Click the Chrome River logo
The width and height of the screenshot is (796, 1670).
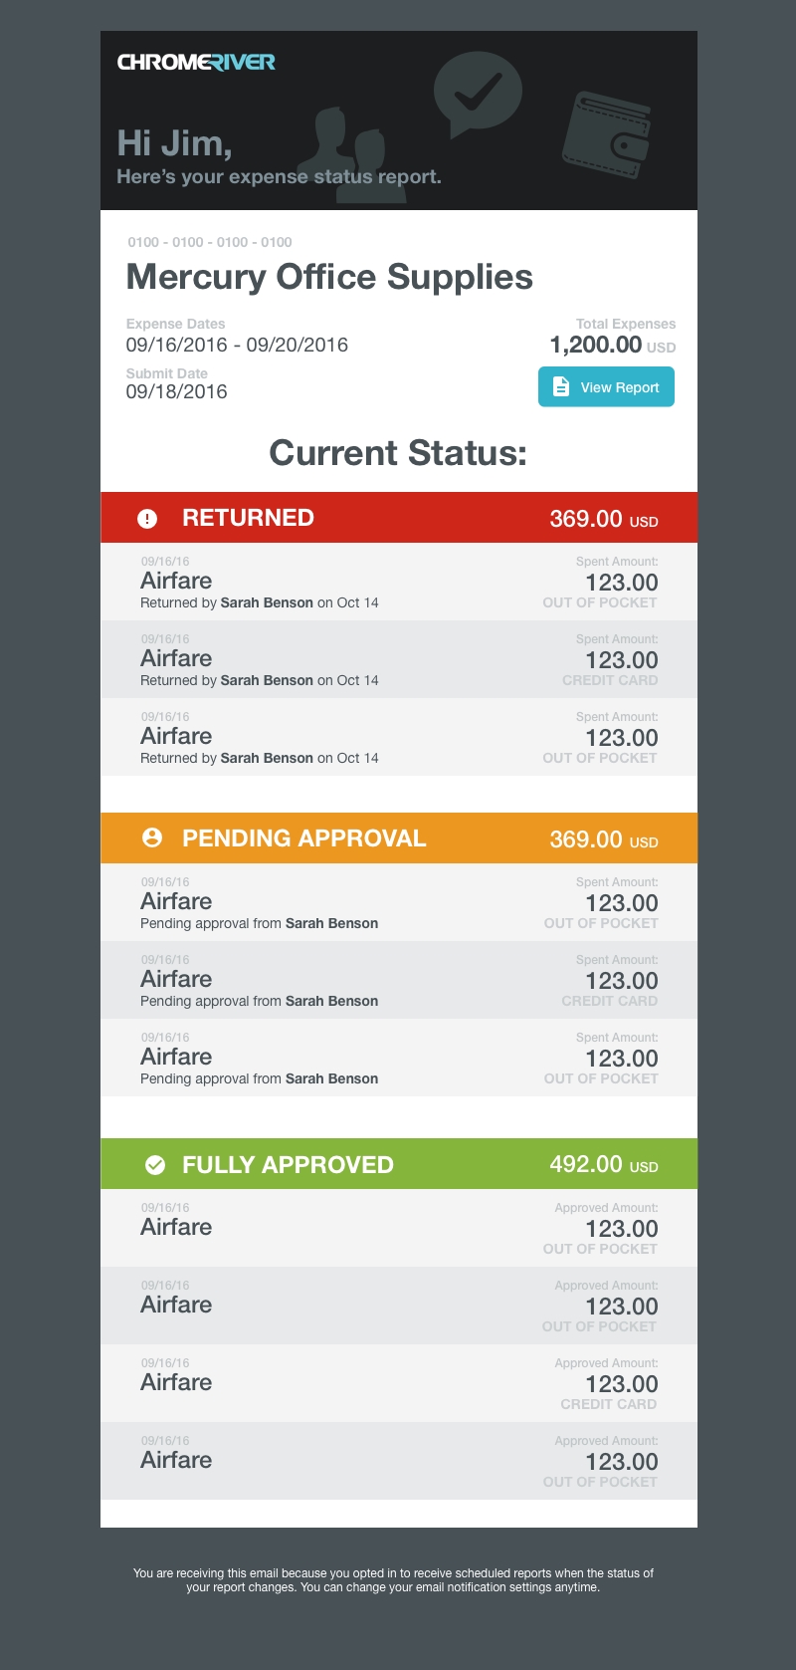pos(196,63)
